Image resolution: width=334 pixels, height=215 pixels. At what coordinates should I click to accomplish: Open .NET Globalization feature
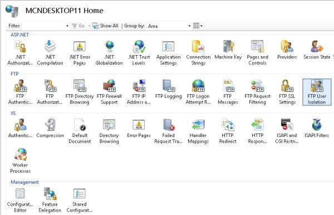point(109,52)
